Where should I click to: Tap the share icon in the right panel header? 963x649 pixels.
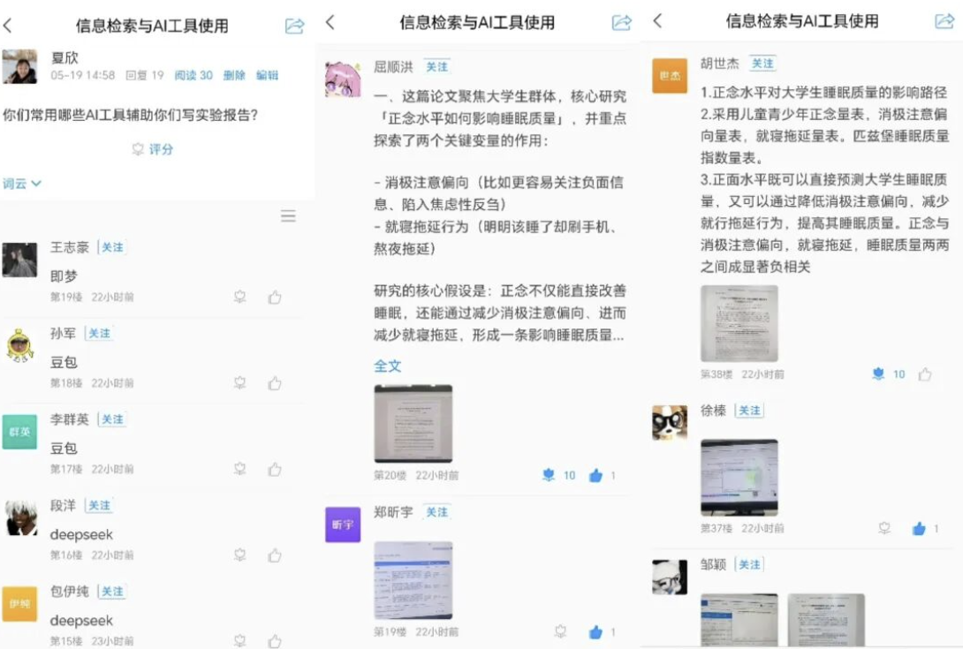944,21
